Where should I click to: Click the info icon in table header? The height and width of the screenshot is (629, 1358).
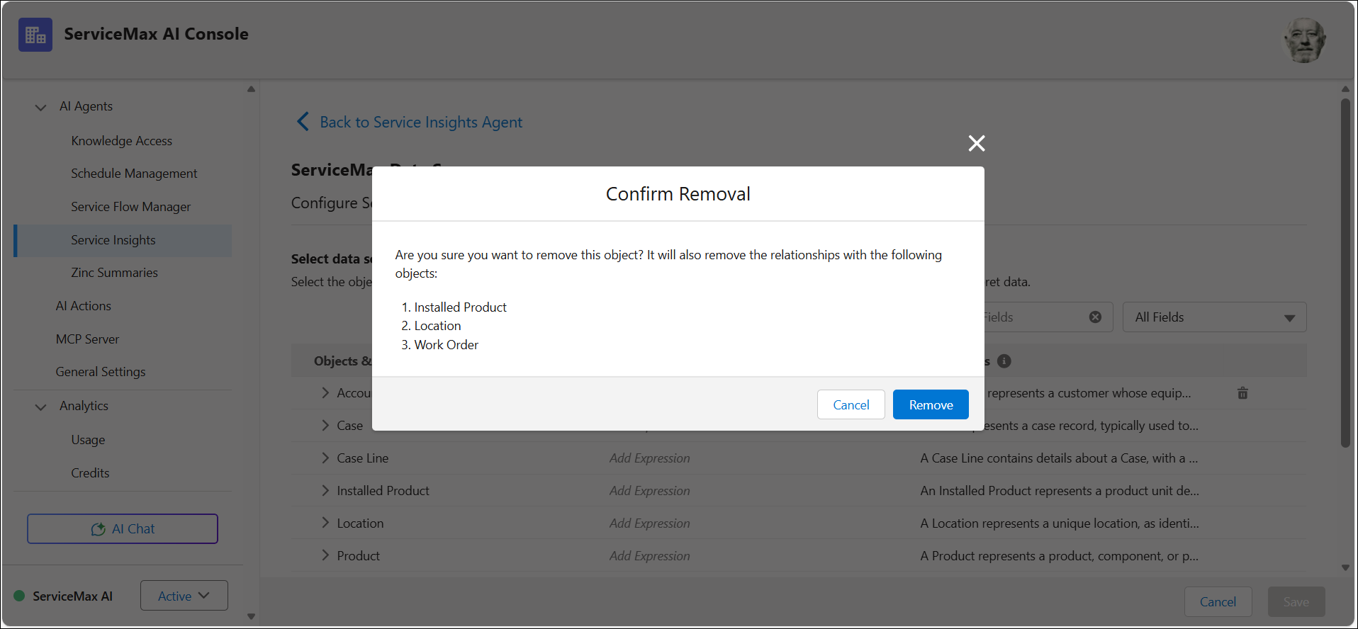1004,361
